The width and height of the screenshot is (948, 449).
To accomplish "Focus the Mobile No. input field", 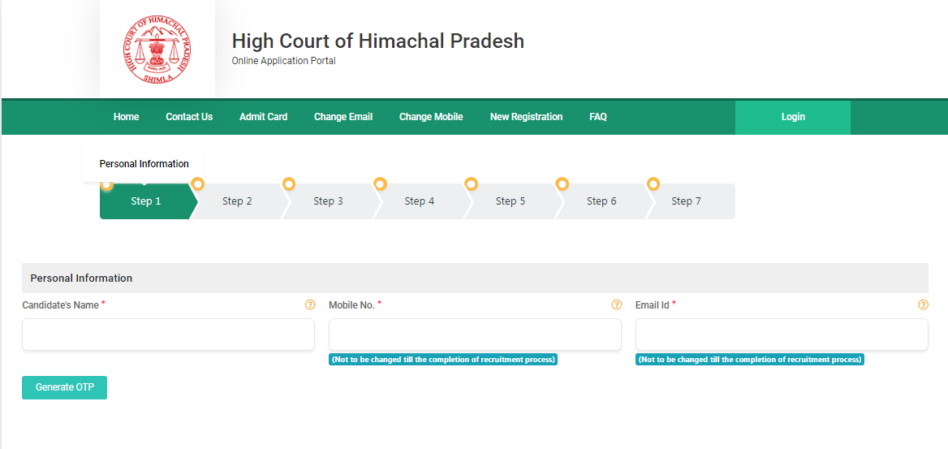I will [475, 335].
